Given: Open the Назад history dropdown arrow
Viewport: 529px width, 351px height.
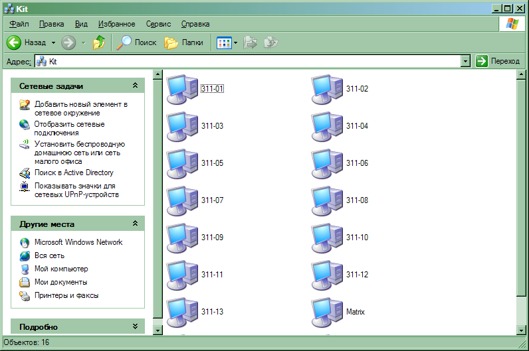Looking at the screenshot, I should coord(53,42).
